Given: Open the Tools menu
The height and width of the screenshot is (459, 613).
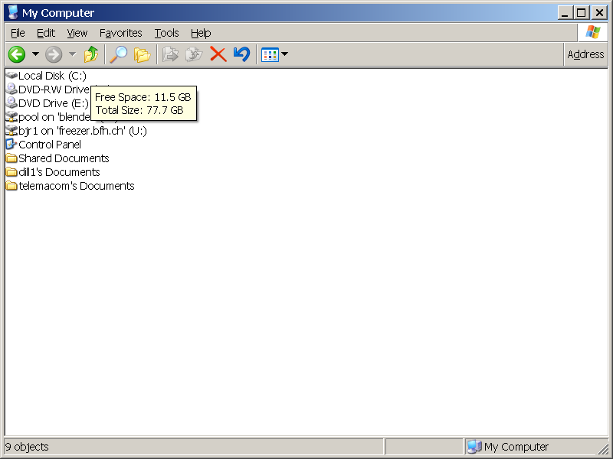Looking at the screenshot, I should coord(166,33).
